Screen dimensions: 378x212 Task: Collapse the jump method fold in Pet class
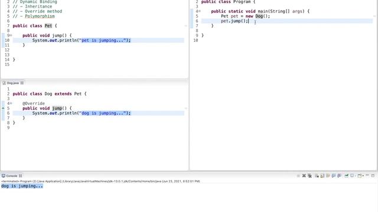click(x=11, y=35)
